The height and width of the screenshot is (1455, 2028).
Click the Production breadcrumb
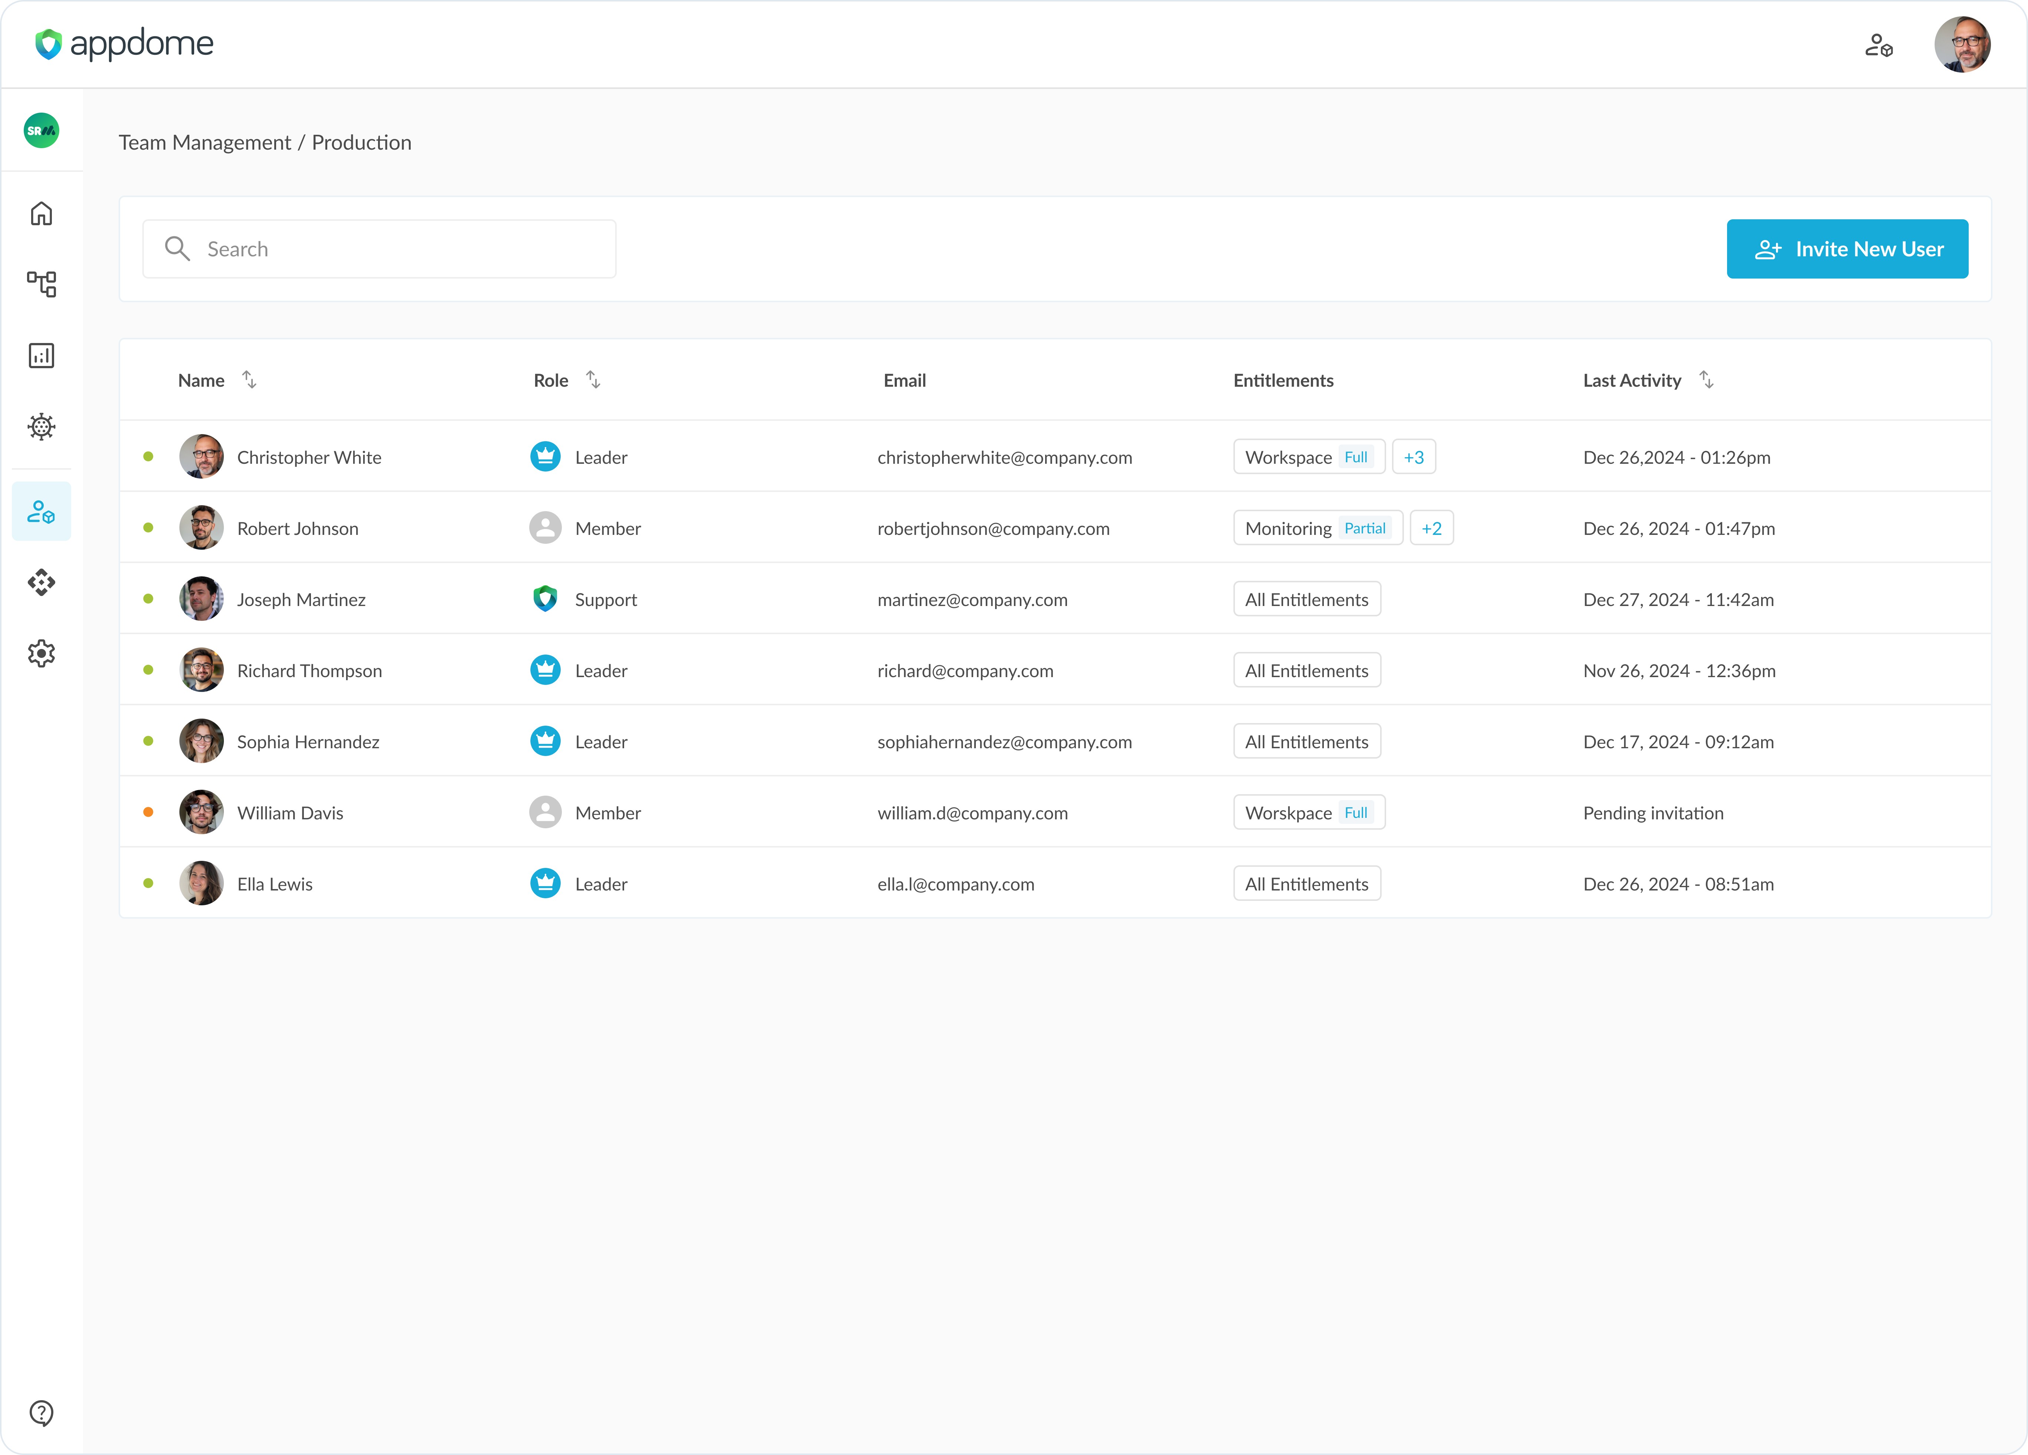361,143
